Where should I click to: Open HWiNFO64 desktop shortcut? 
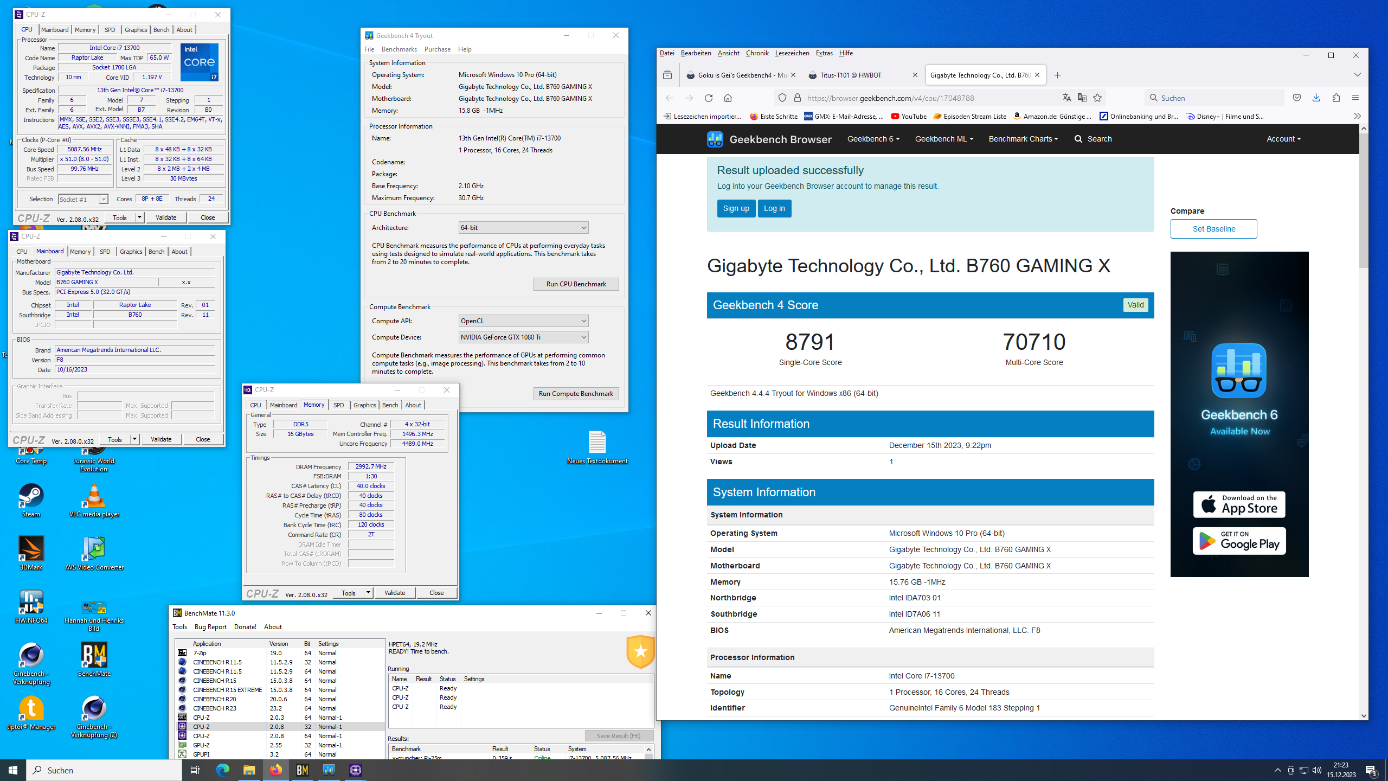[31, 605]
